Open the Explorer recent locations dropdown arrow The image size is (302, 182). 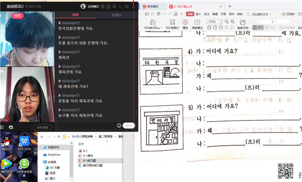[x=54, y=137]
